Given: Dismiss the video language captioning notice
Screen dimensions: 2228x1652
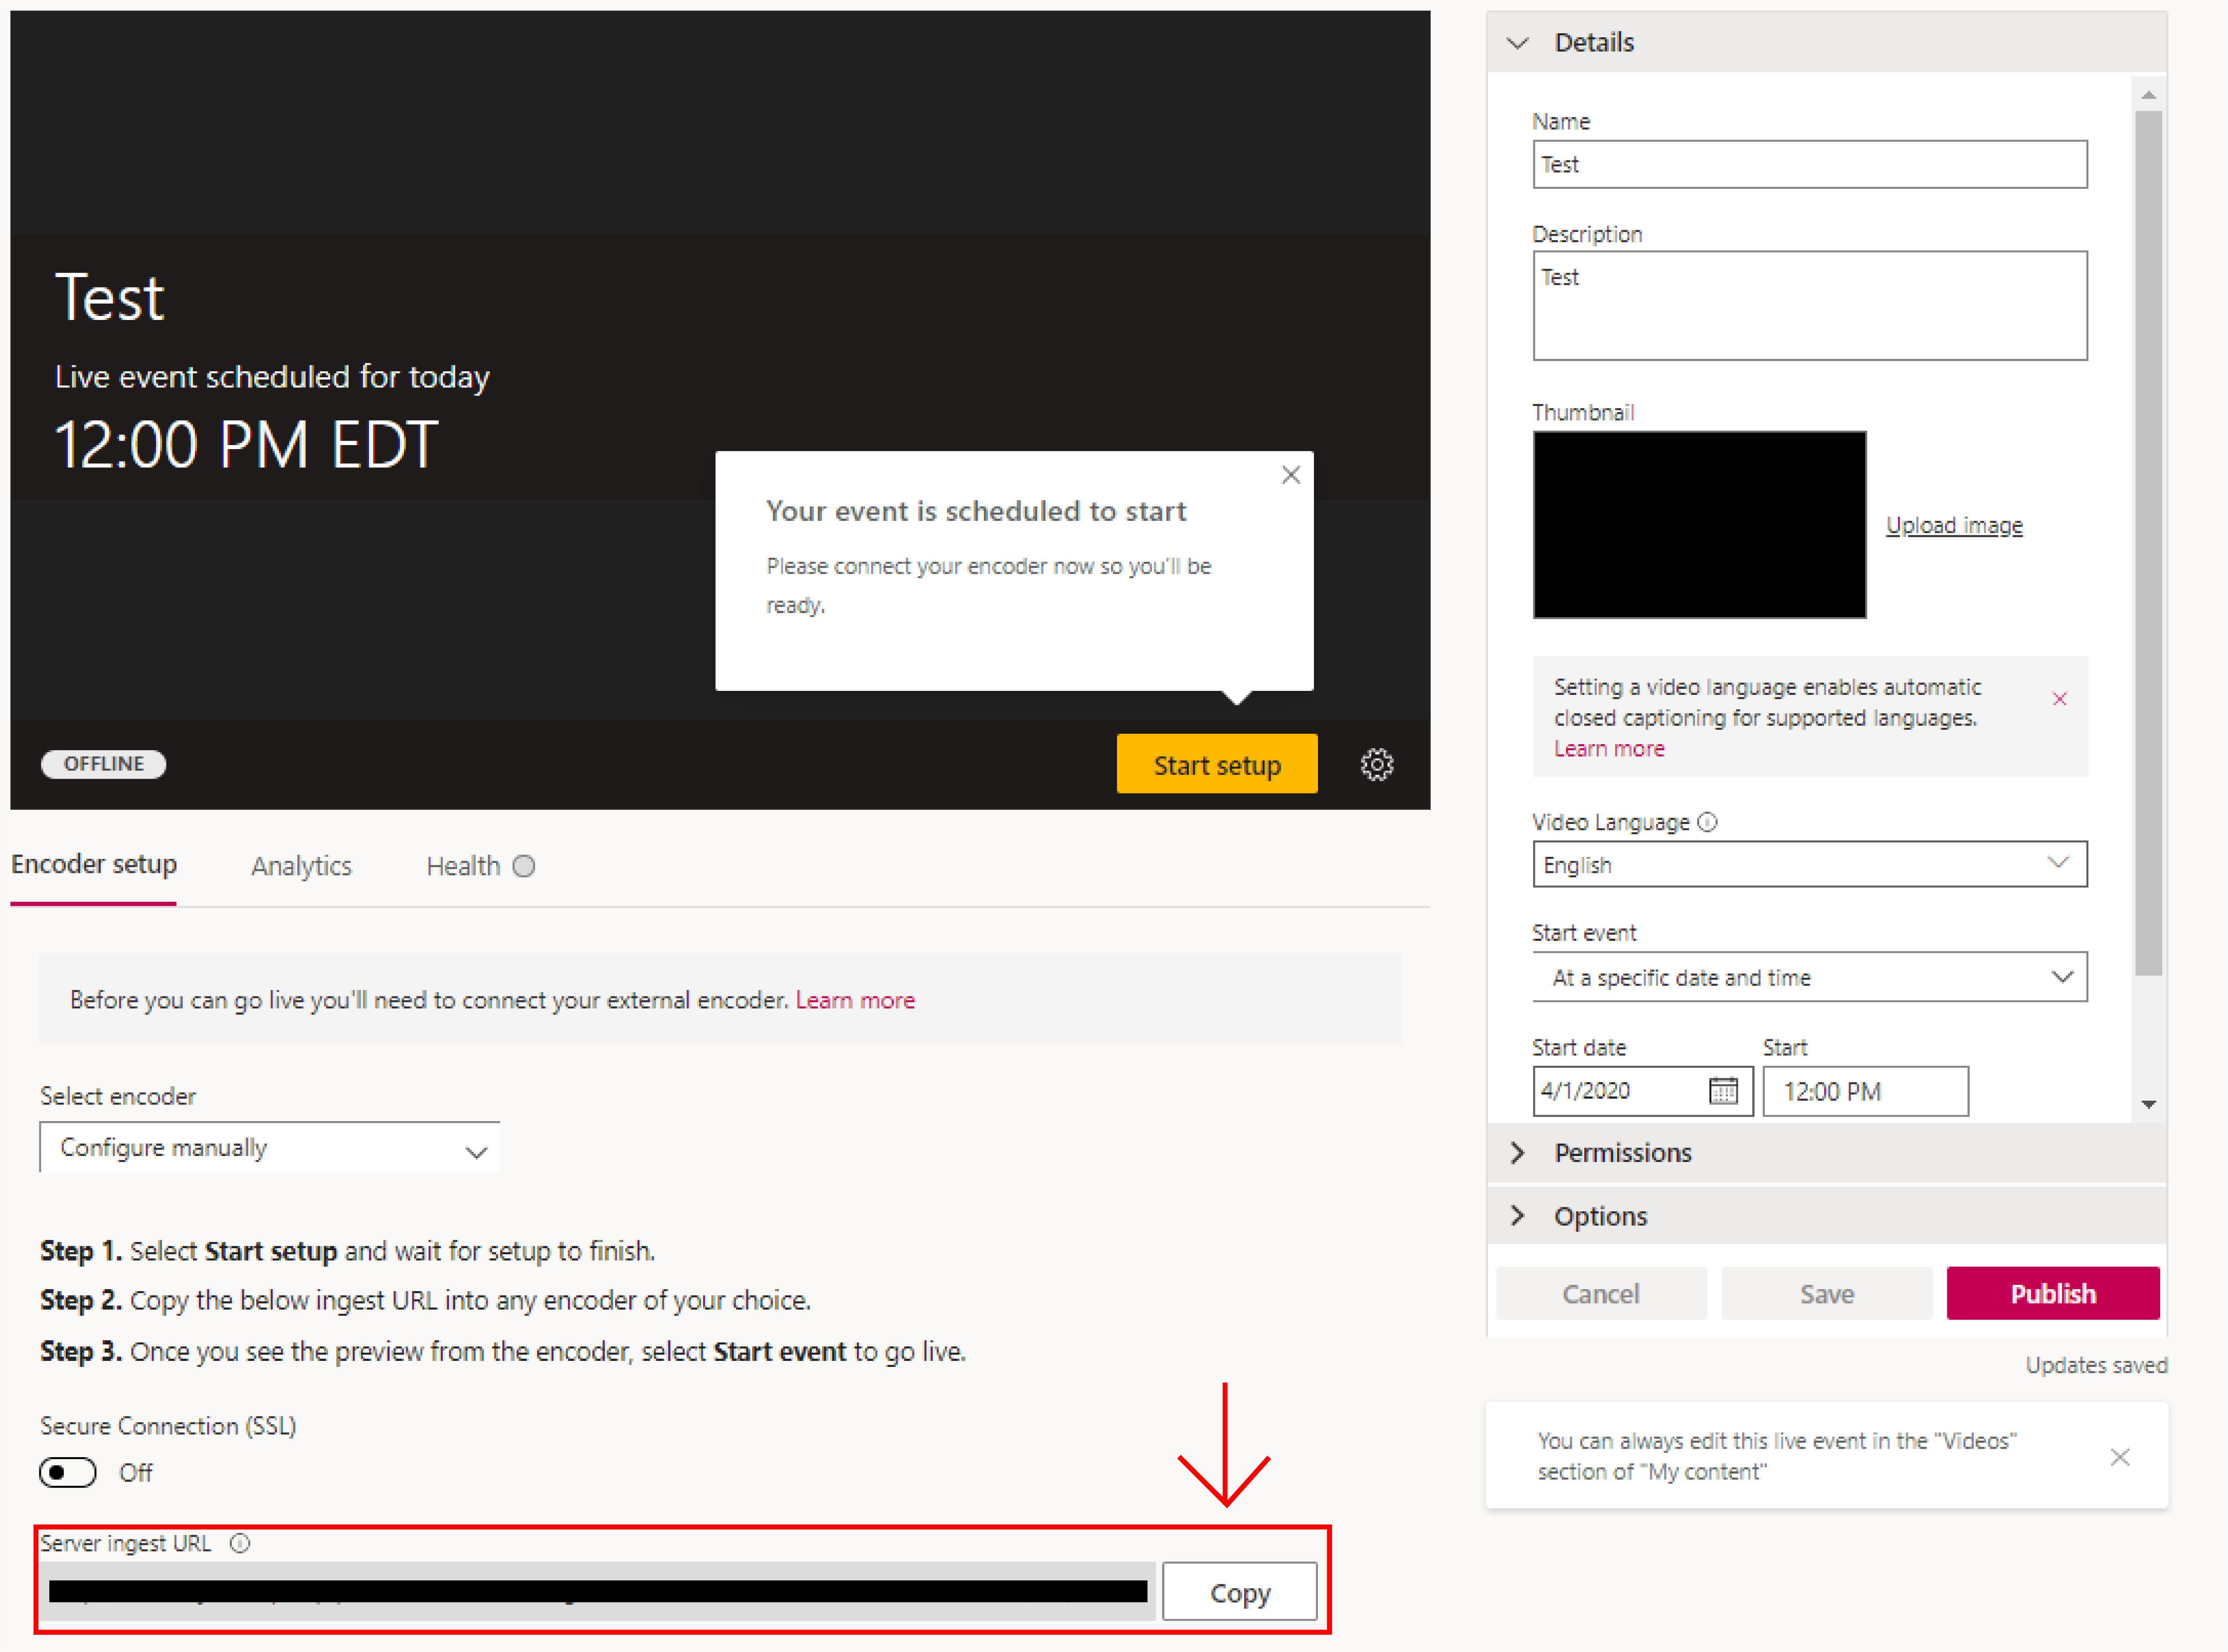Looking at the screenshot, I should 2059,699.
